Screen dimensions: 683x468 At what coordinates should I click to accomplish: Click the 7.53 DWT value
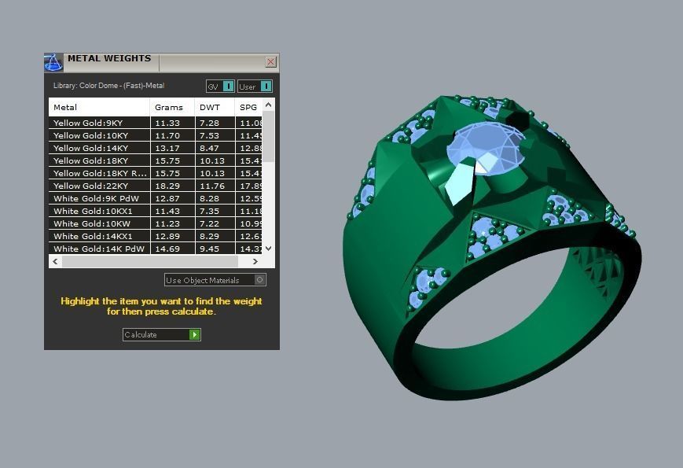pyautogui.click(x=209, y=135)
